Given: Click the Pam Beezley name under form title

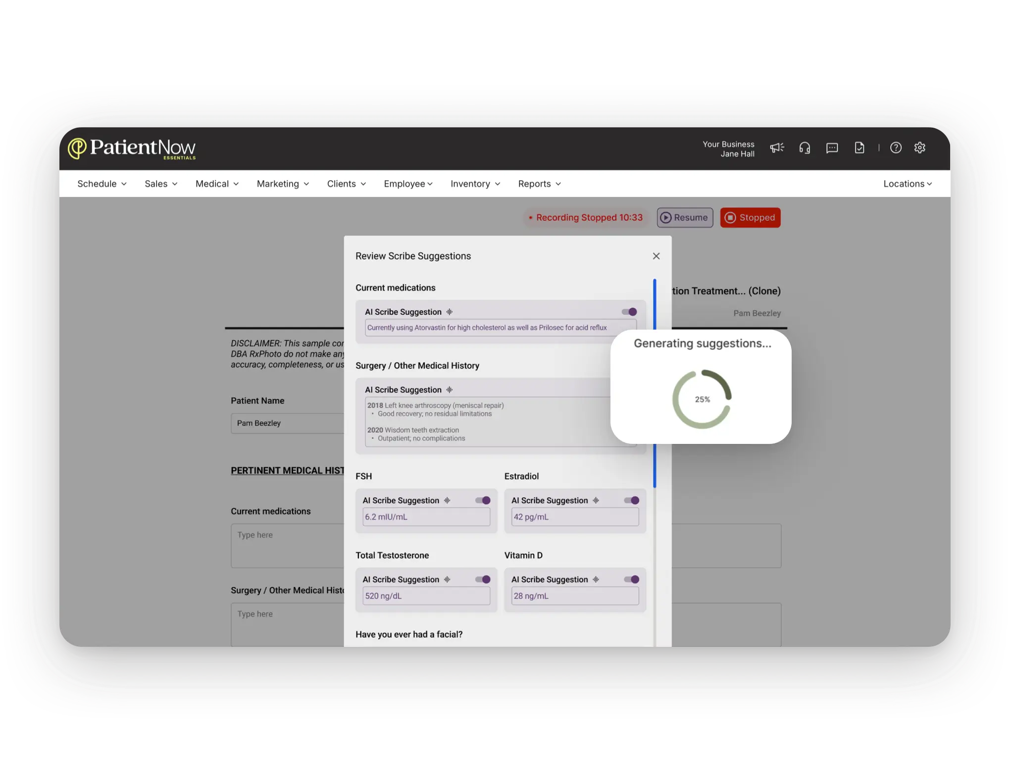Looking at the screenshot, I should pos(757,313).
